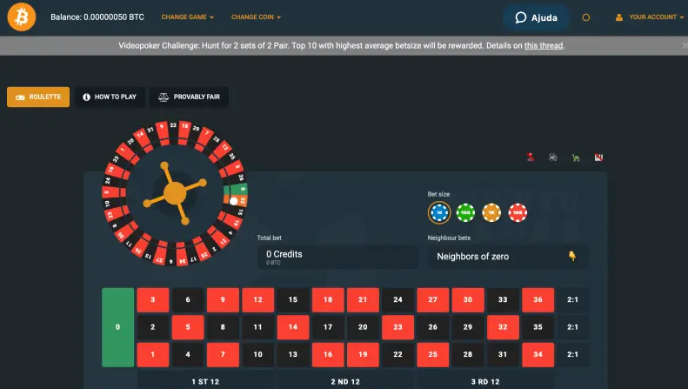This screenshot has height=389, width=688.
Task: Open the Neighbors of zero selector
Action: pyautogui.click(x=507, y=257)
